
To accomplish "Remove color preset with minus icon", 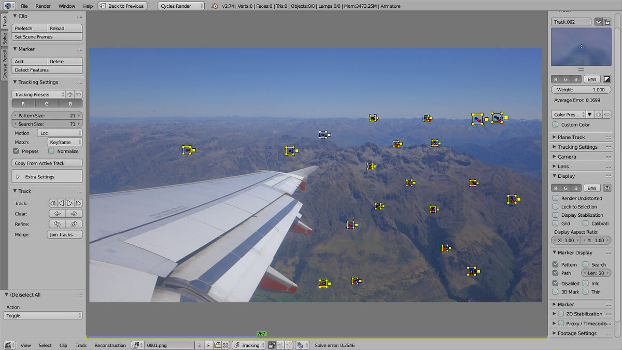I will 607,115.
